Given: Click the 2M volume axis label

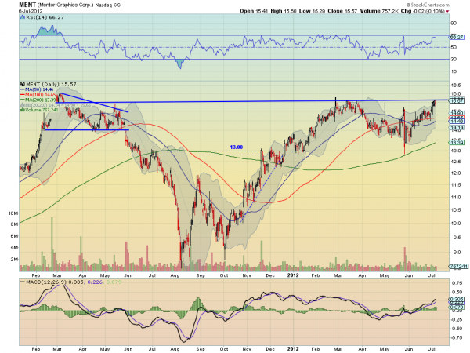Looking at the screenshot, I should pos(14,260).
